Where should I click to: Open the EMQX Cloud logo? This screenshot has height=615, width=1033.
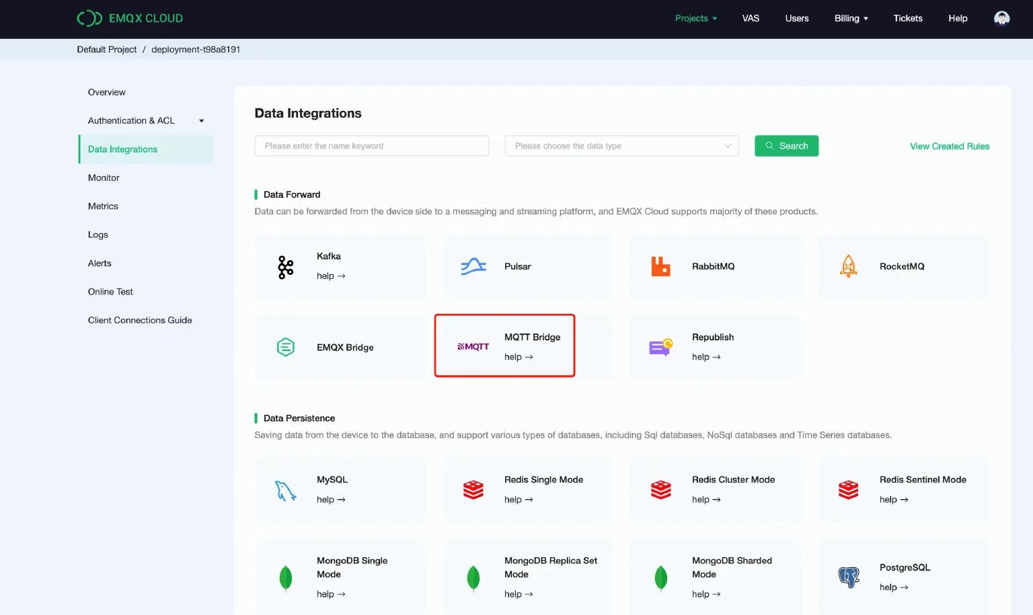tap(129, 18)
